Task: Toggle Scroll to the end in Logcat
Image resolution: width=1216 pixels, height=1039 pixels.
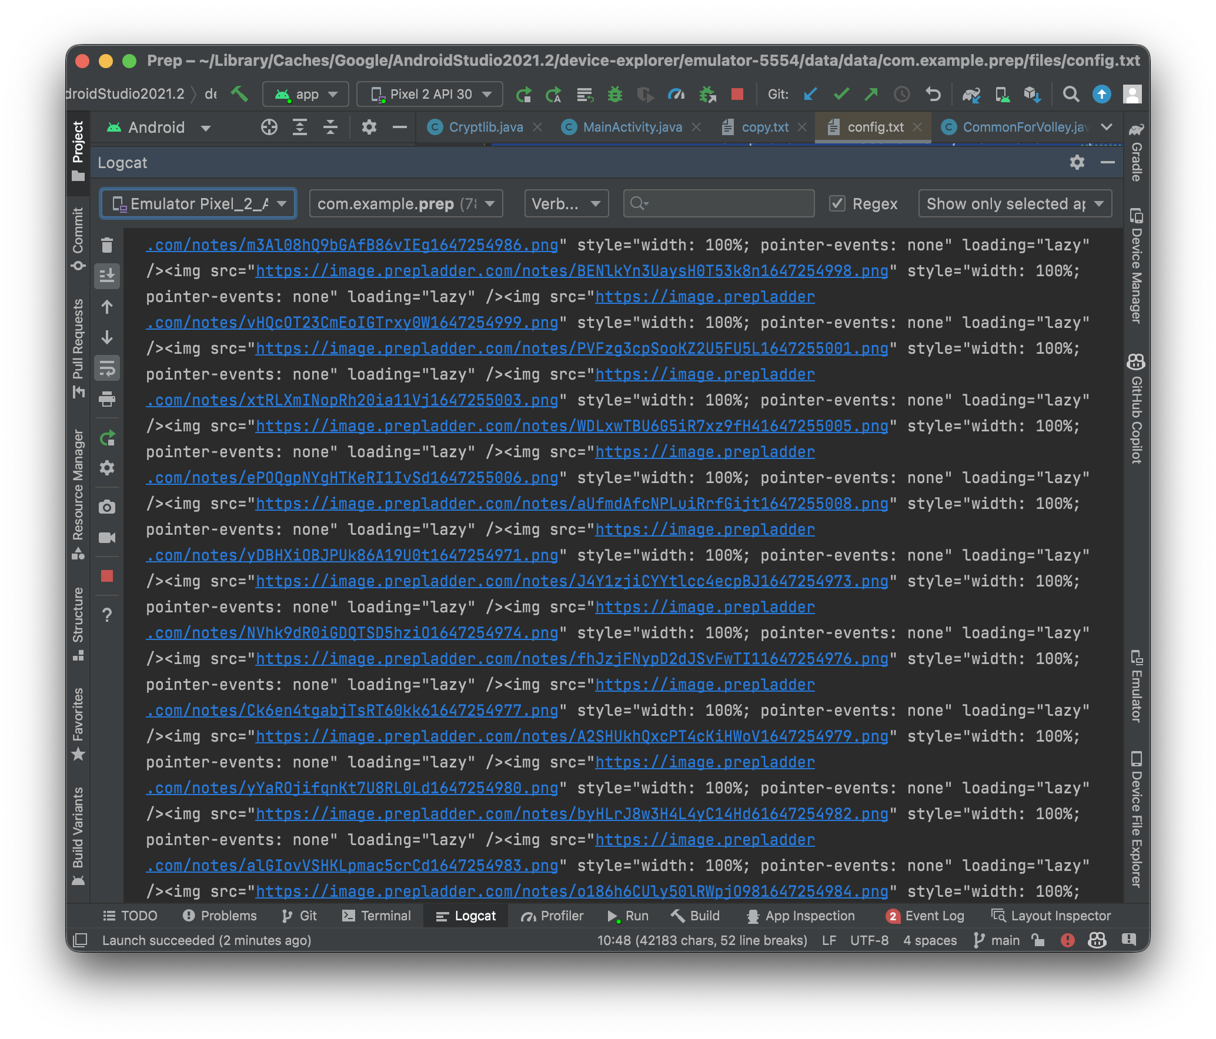Action: point(107,276)
